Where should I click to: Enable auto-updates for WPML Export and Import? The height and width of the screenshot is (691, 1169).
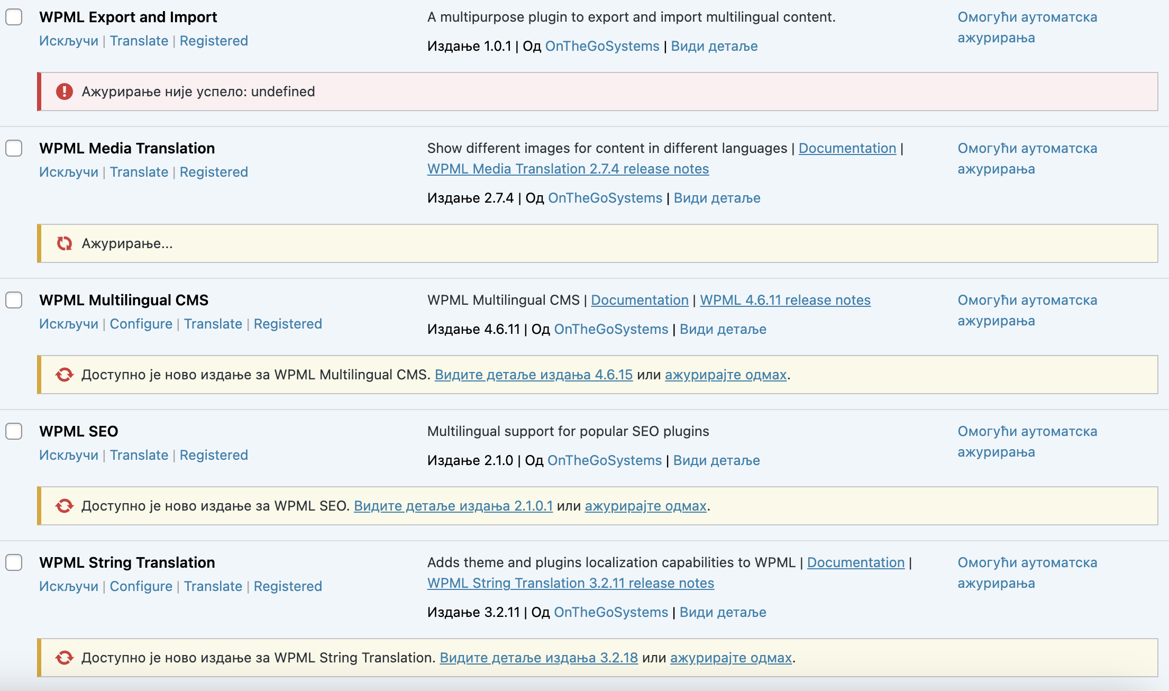[x=1027, y=28]
